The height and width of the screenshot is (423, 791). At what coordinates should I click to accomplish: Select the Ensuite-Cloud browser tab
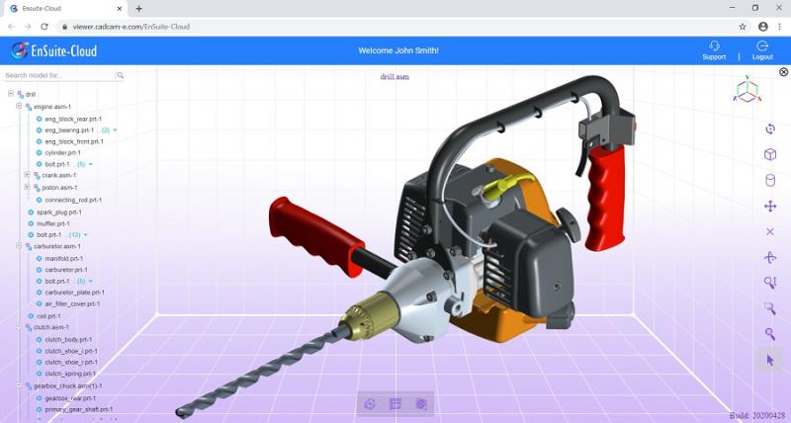63,9
